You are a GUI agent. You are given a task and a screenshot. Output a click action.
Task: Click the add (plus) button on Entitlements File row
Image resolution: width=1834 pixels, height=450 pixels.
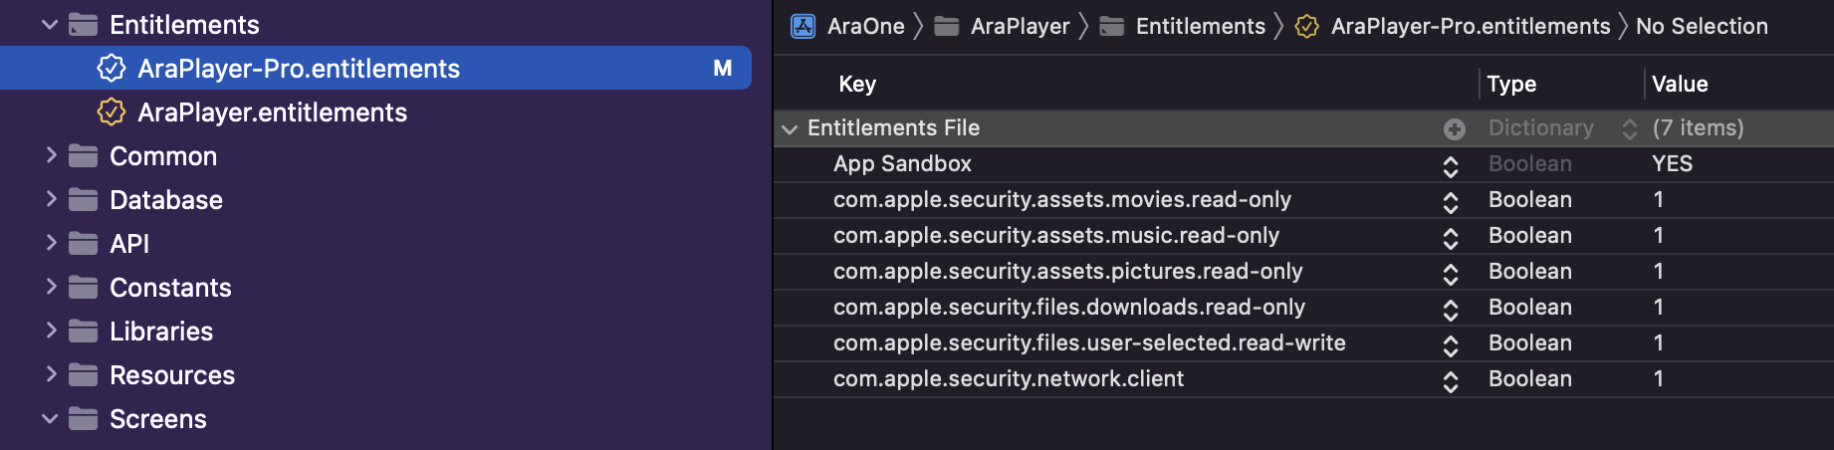[x=1455, y=128]
